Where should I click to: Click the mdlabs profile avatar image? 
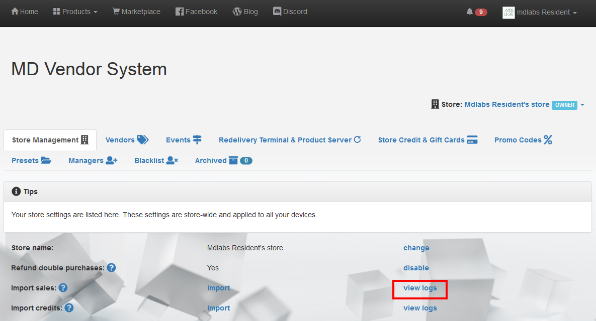point(508,13)
